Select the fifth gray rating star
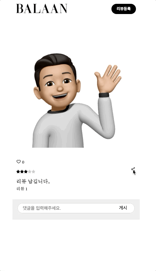This screenshot has width=156, height=271. (x=33, y=172)
